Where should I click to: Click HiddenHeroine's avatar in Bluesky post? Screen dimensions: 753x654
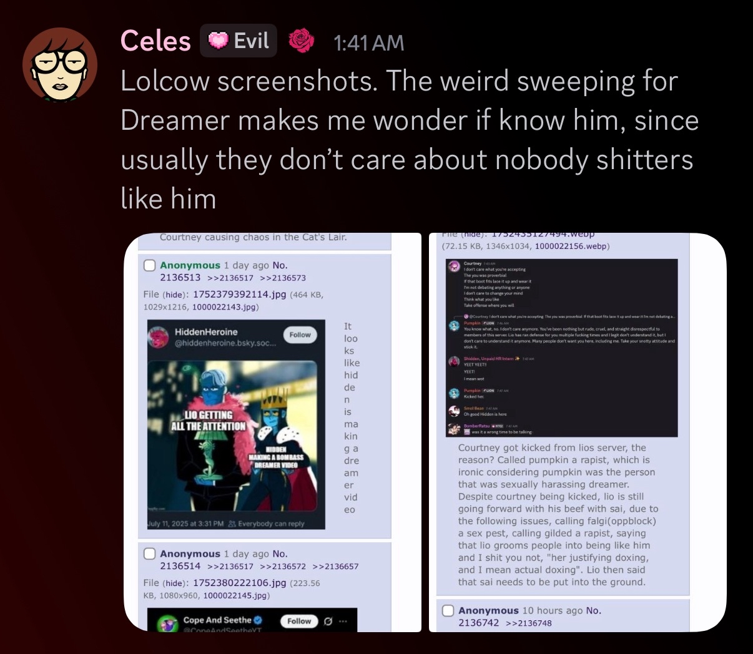tap(158, 338)
